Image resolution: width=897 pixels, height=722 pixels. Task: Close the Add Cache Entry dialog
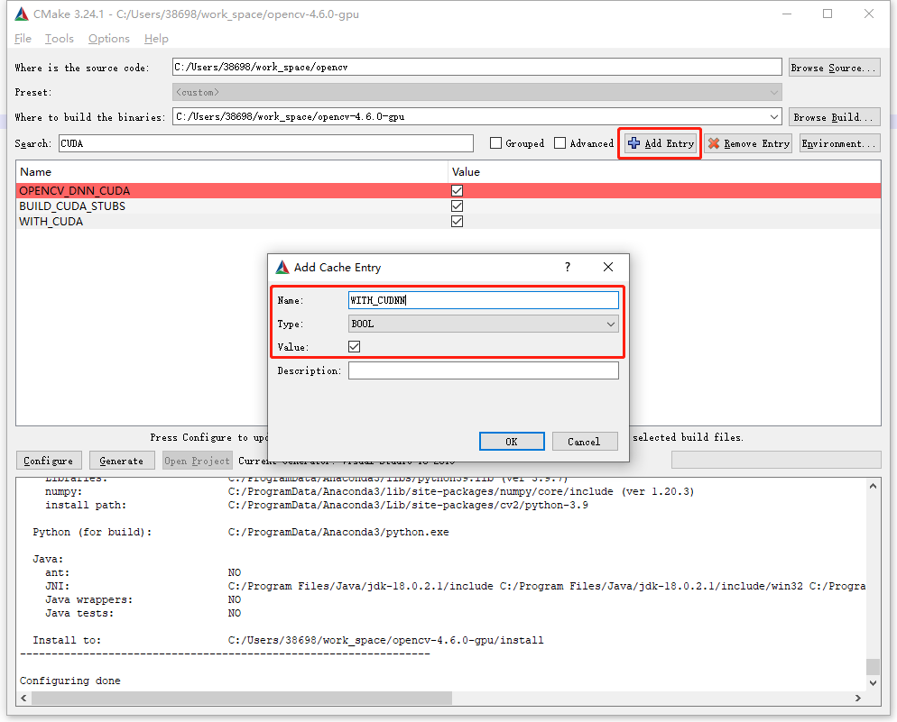[x=608, y=268]
